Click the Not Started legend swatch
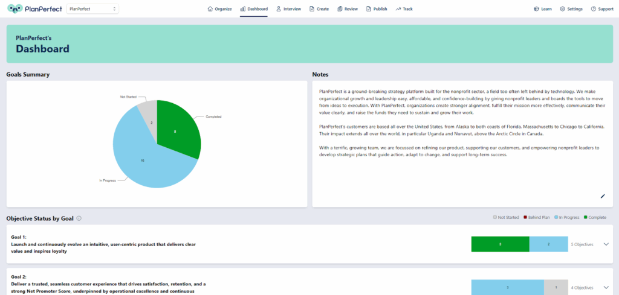 (494, 217)
